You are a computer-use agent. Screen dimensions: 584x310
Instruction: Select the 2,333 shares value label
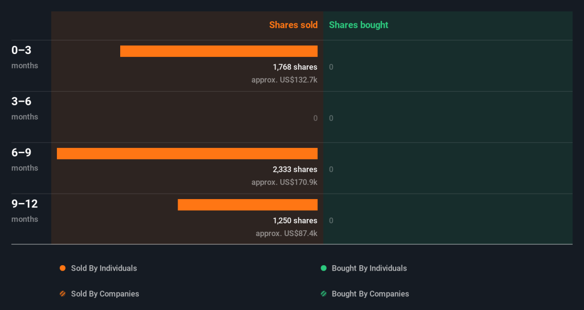click(x=295, y=169)
